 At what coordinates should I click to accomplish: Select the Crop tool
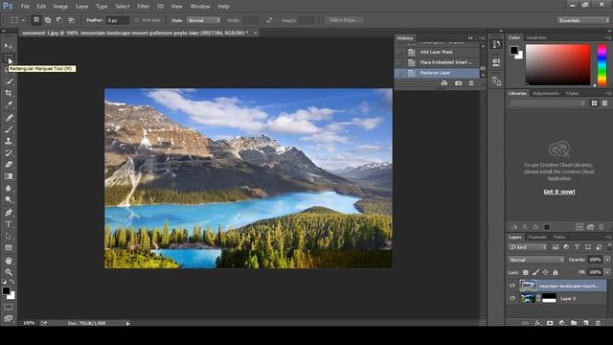coord(9,93)
